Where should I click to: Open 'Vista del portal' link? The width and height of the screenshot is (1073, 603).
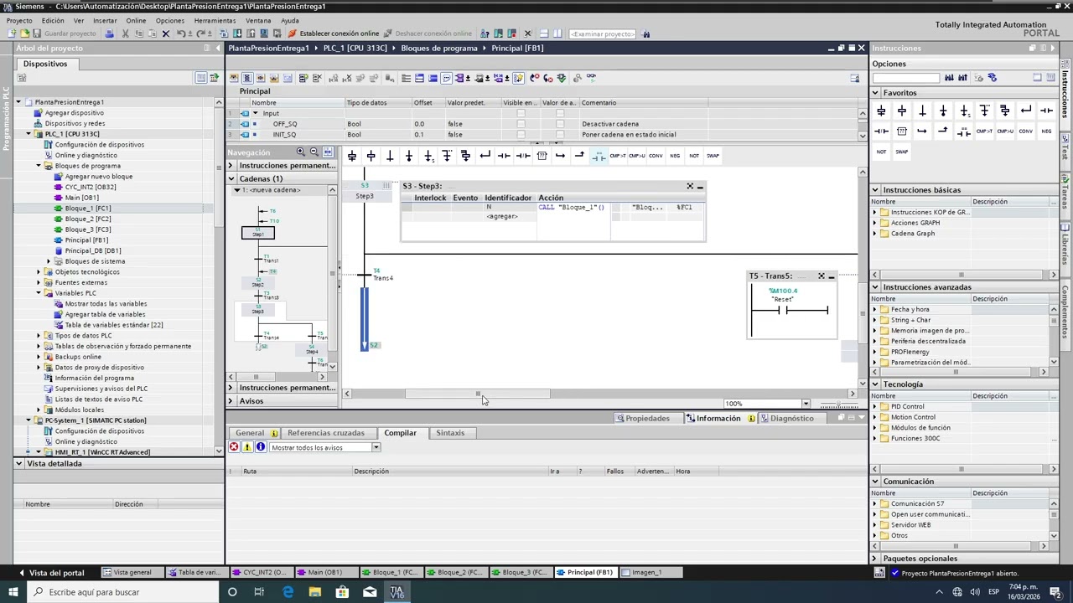(x=56, y=573)
